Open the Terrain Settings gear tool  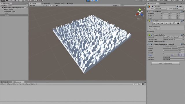tap(178, 23)
